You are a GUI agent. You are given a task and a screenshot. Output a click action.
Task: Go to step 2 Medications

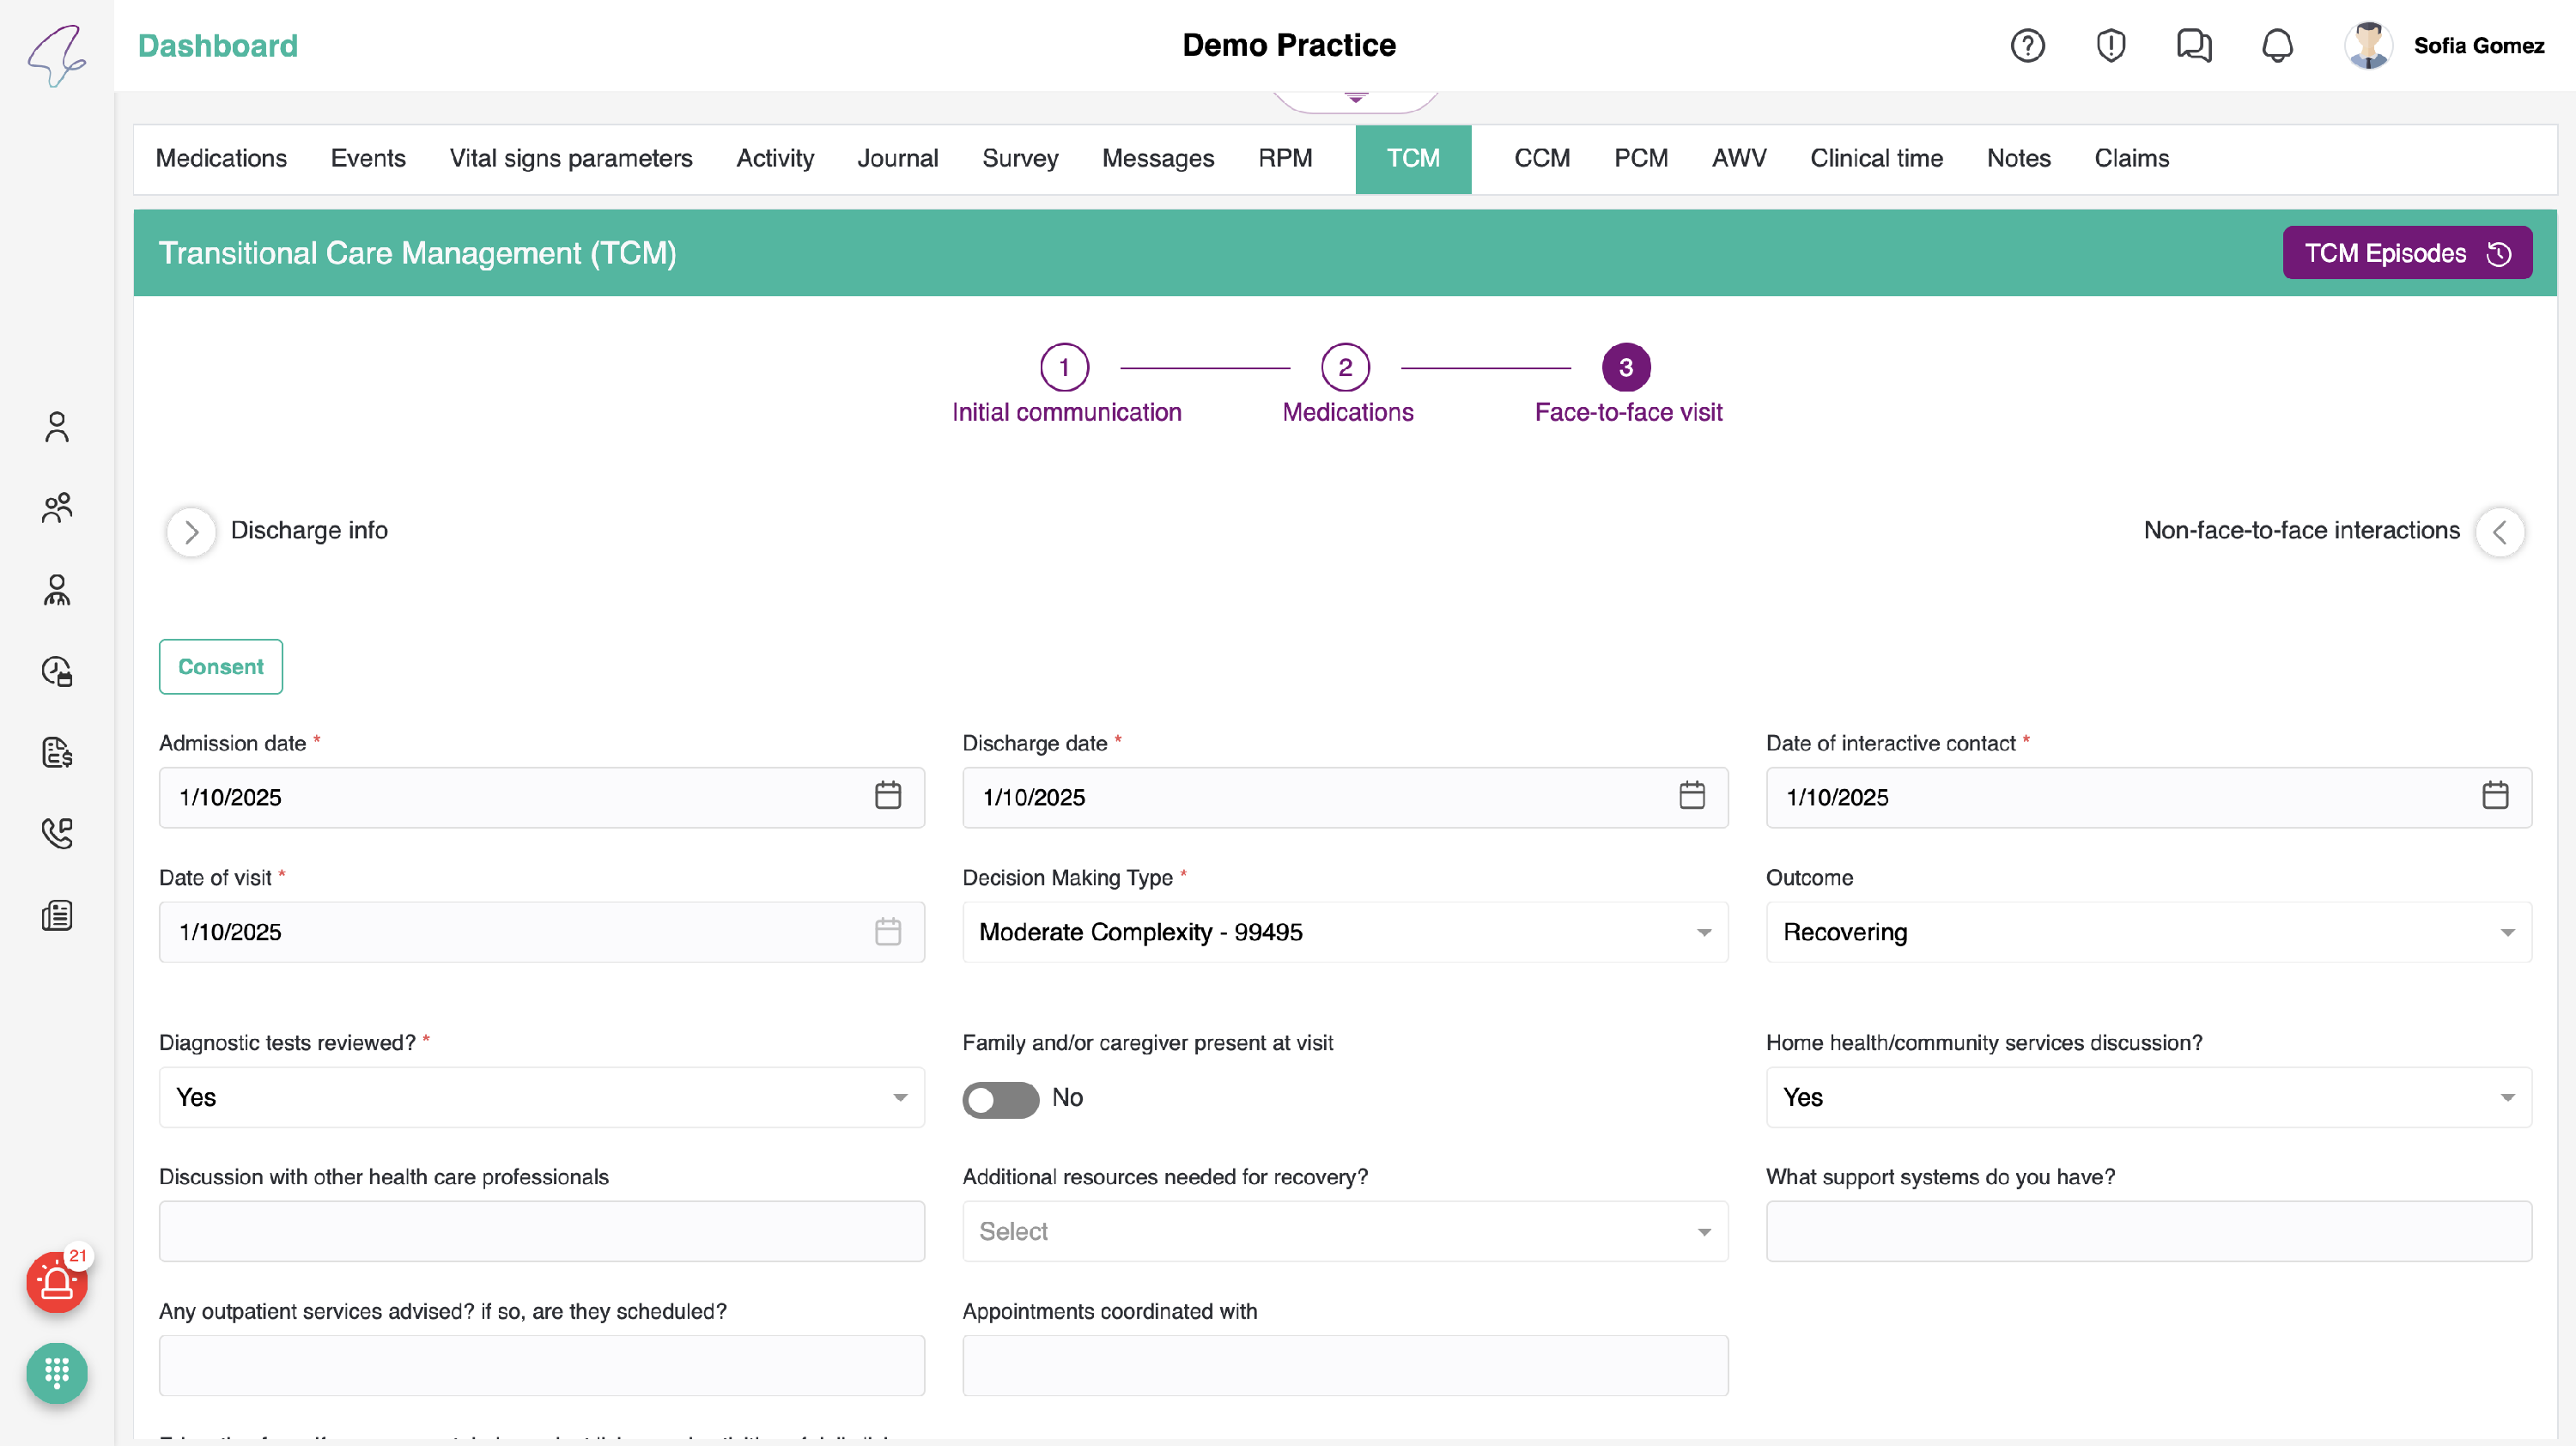coord(1345,368)
